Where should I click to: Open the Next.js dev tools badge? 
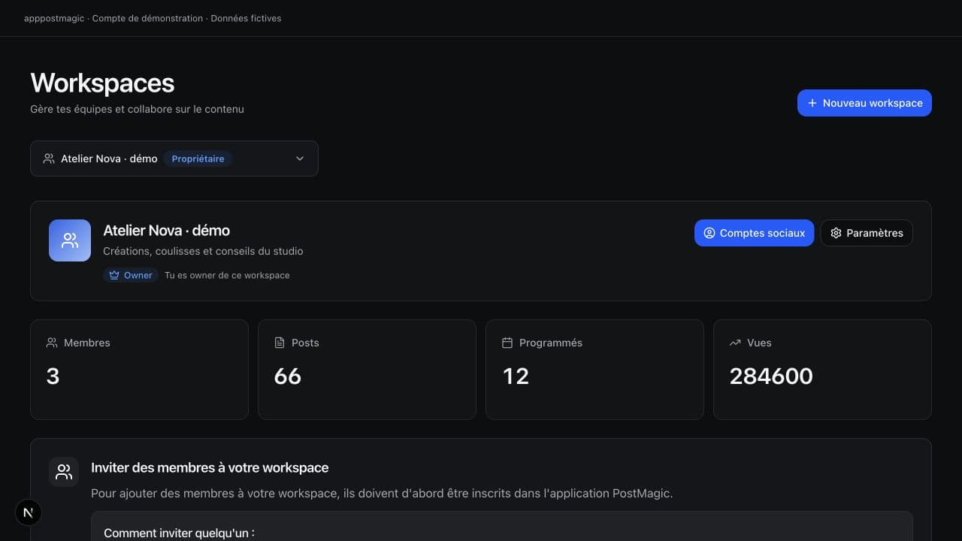tap(29, 512)
